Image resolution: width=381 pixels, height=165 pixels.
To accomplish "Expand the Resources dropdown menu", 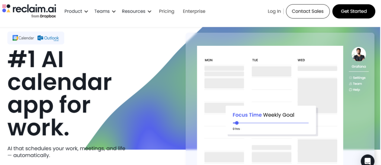I will (x=137, y=11).
